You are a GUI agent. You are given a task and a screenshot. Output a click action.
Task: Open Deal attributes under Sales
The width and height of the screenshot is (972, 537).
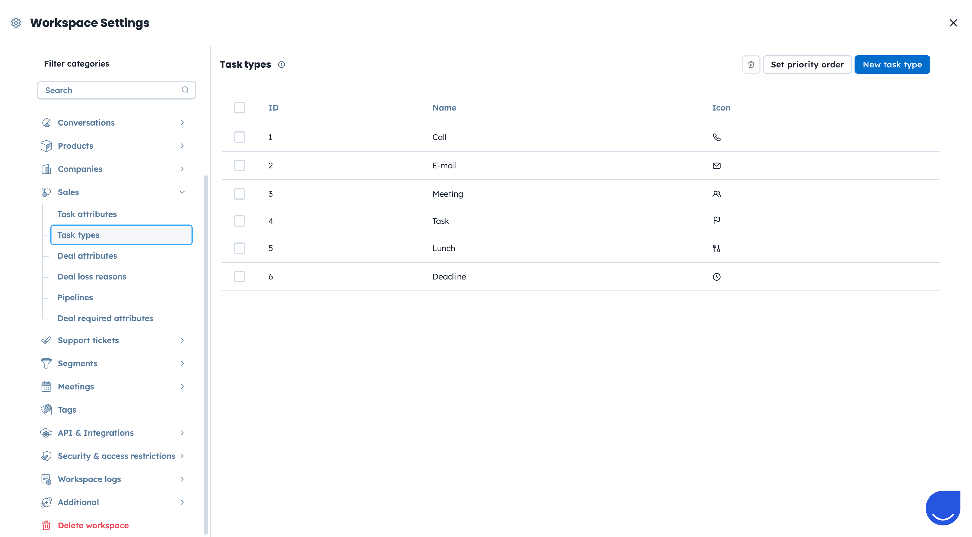point(87,256)
